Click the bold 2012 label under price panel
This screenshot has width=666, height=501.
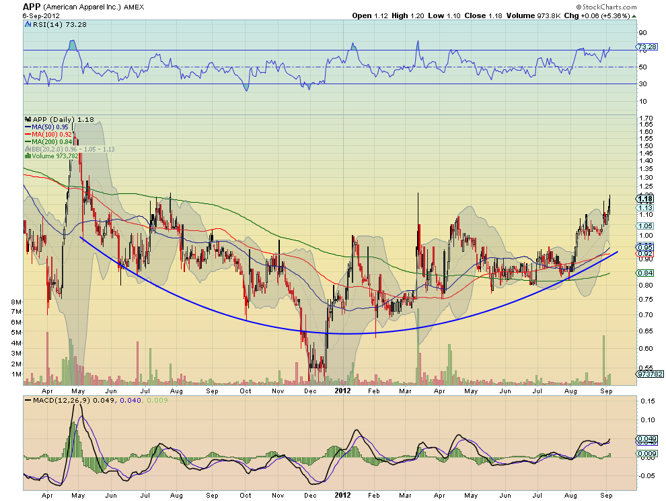click(x=343, y=391)
